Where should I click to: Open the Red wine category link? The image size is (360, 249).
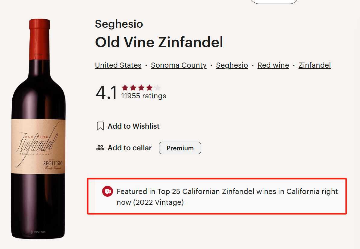(273, 65)
